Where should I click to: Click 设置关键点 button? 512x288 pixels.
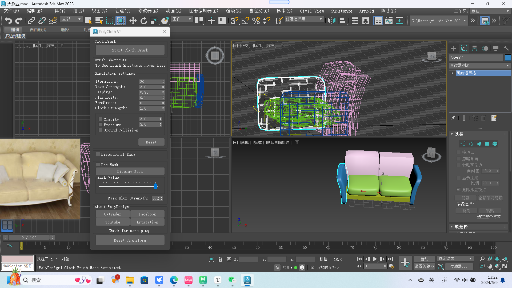pos(424,266)
